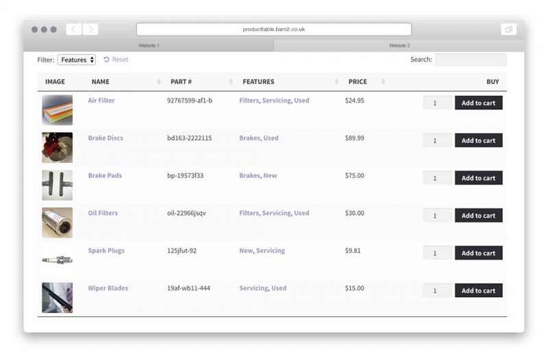Open the Wiper Blades product link
This screenshot has width=548, height=352.
point(108,288)
